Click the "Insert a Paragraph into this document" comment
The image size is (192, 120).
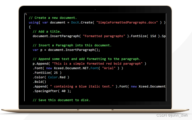(x=72, y=45)
